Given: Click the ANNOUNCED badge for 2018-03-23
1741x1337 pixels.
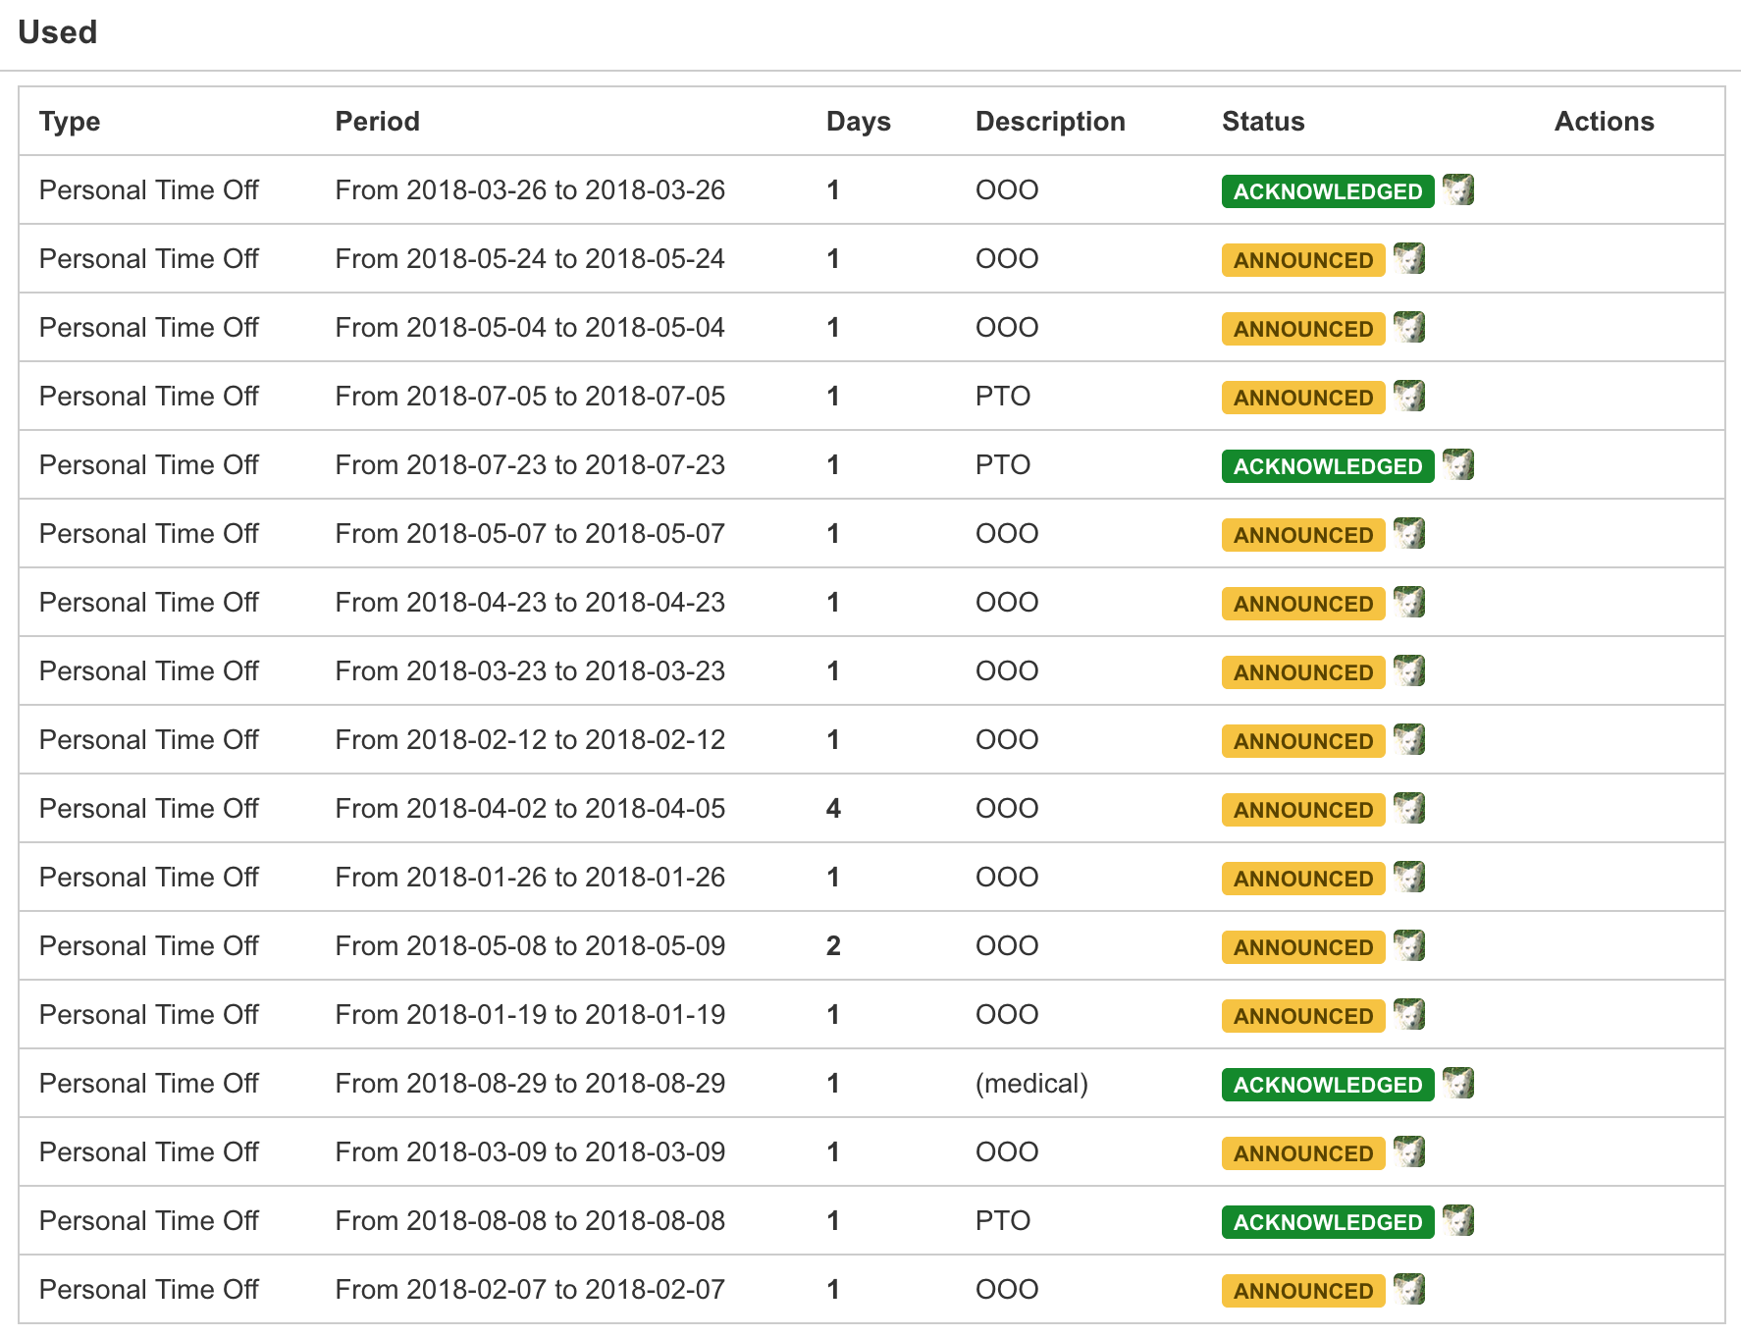Looking at the screenshot, I should point(1303,672).
